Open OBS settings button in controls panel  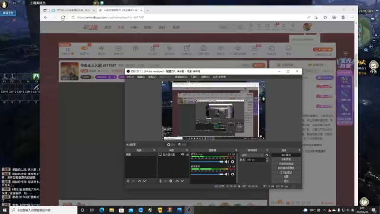tap(286, 177)
